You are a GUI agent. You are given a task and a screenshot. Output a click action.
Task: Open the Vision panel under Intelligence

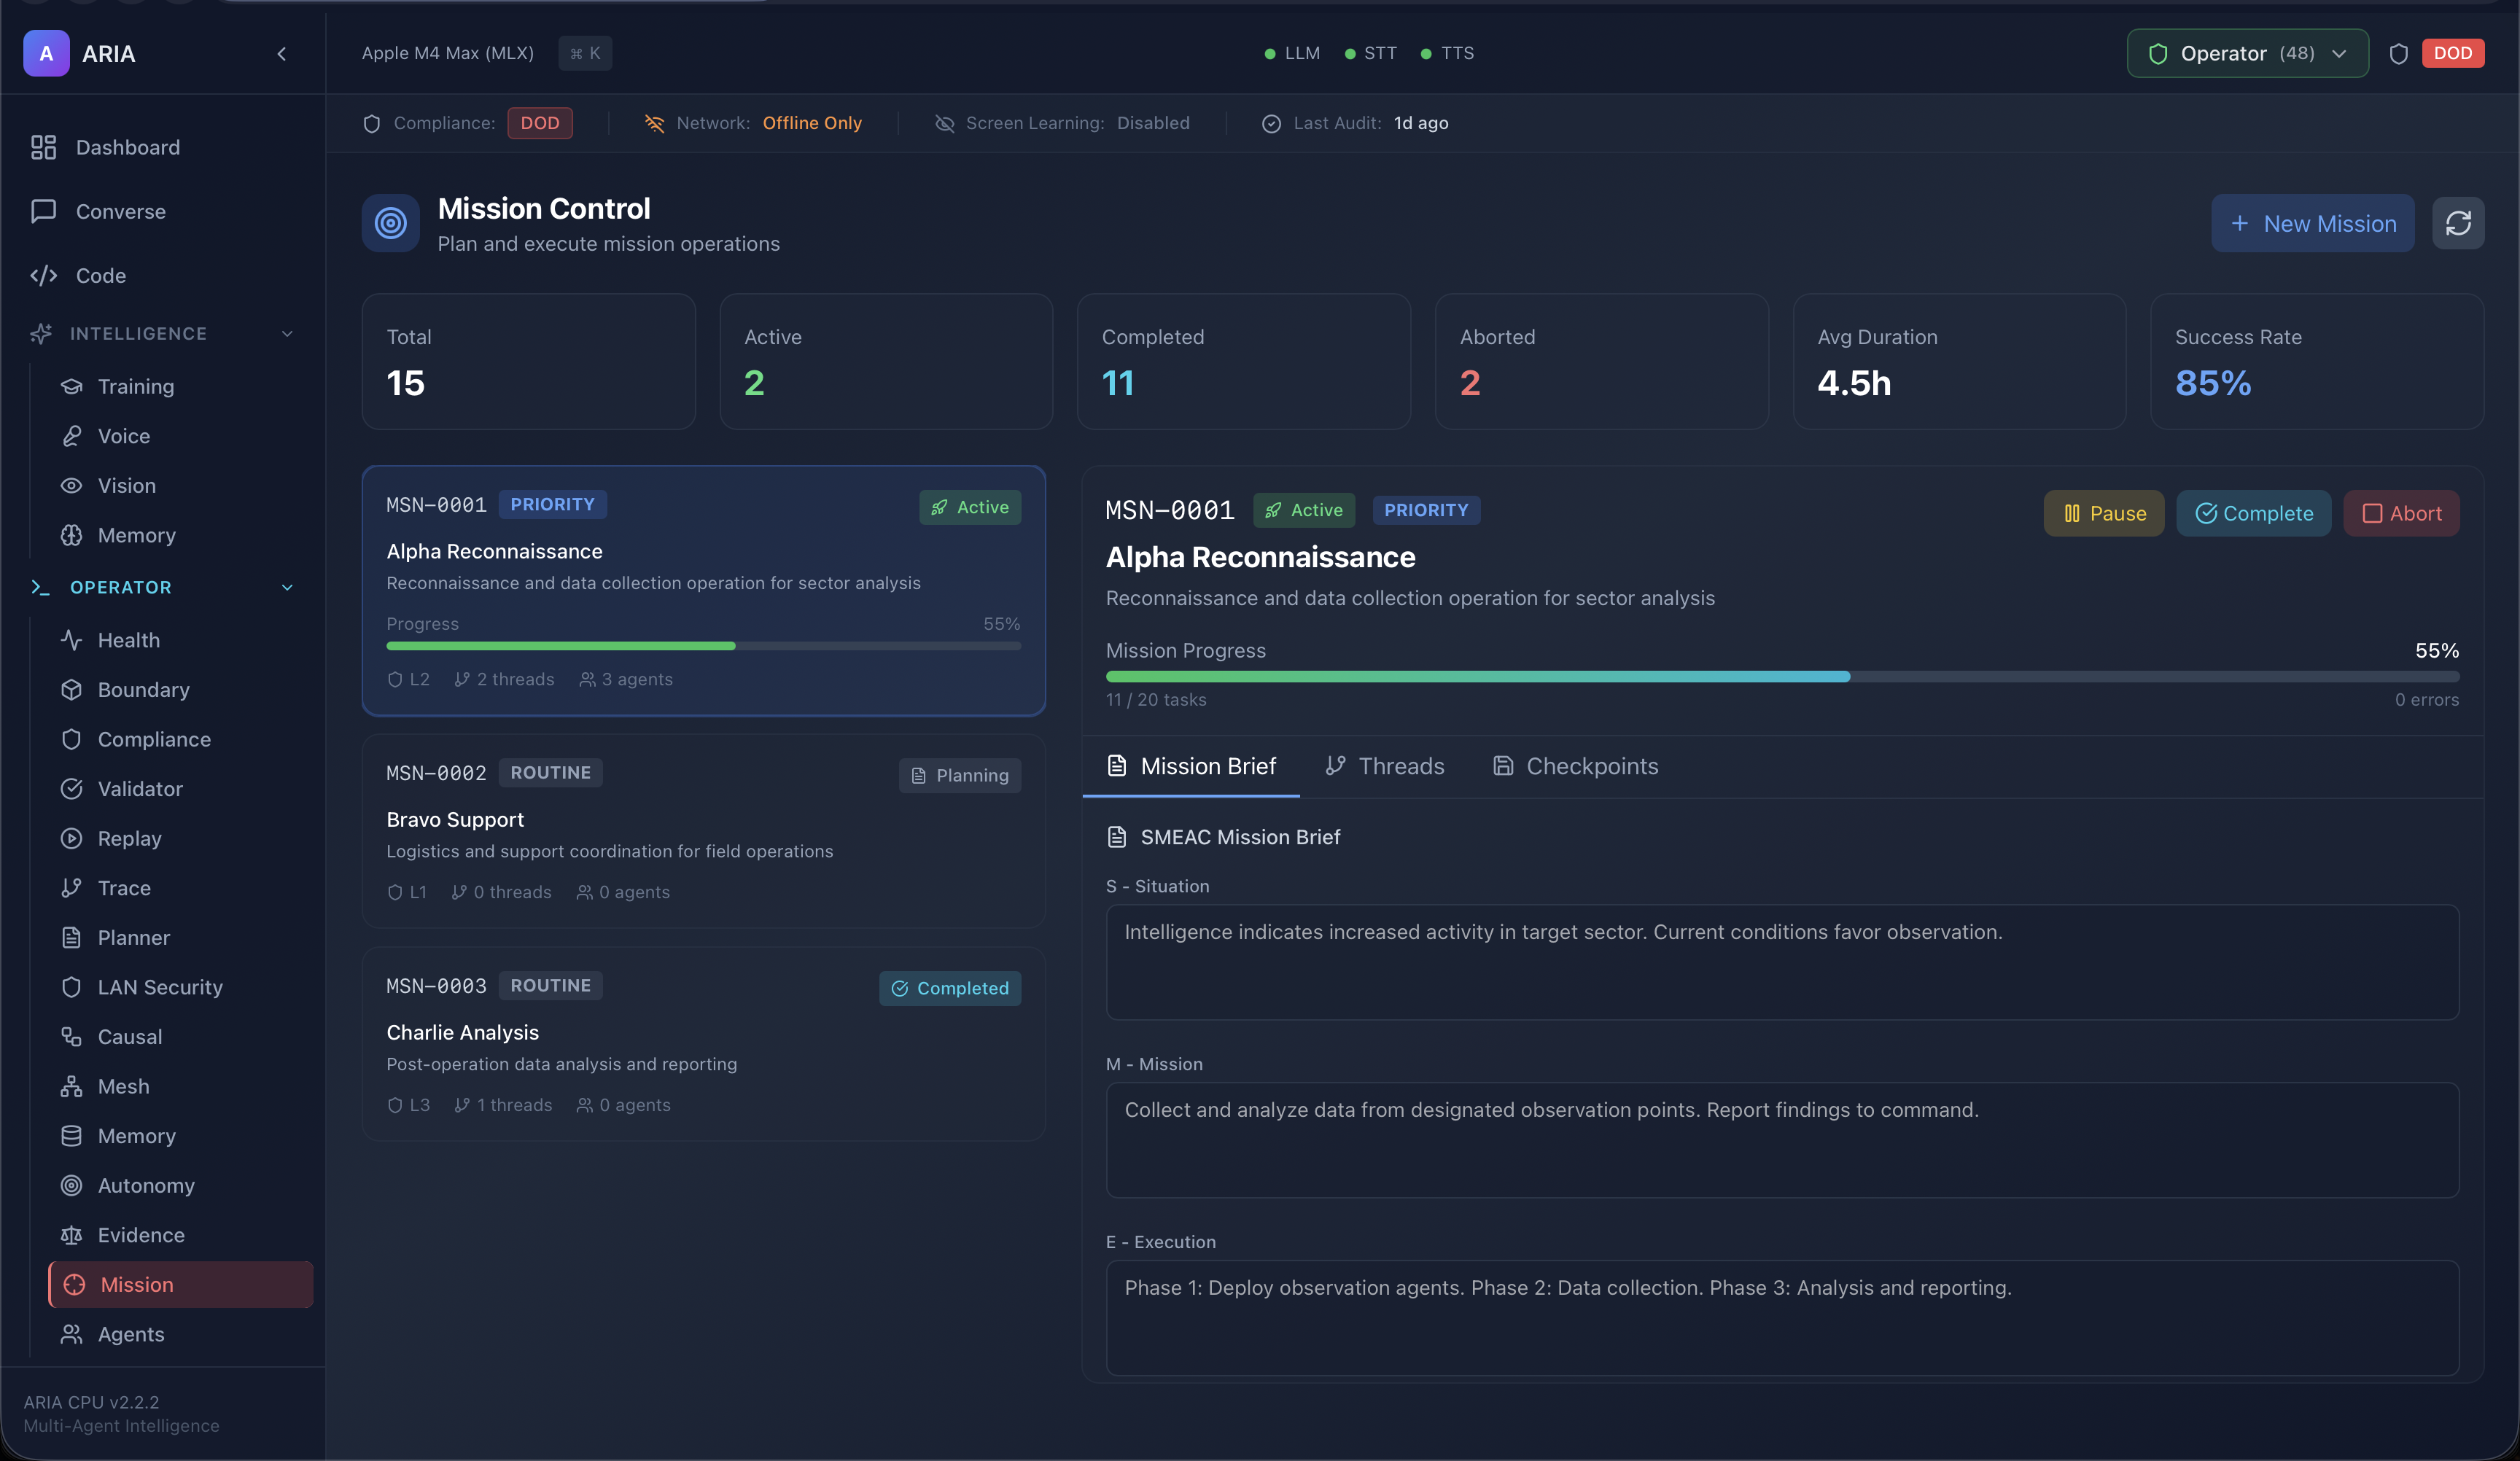(127, 485)
